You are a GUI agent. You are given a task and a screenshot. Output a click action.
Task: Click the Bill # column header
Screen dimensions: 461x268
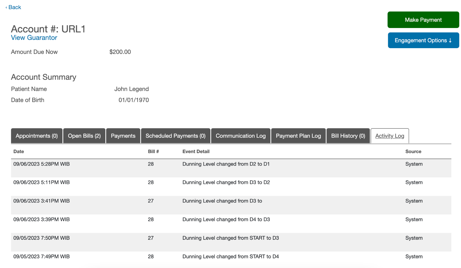point(153,151)
